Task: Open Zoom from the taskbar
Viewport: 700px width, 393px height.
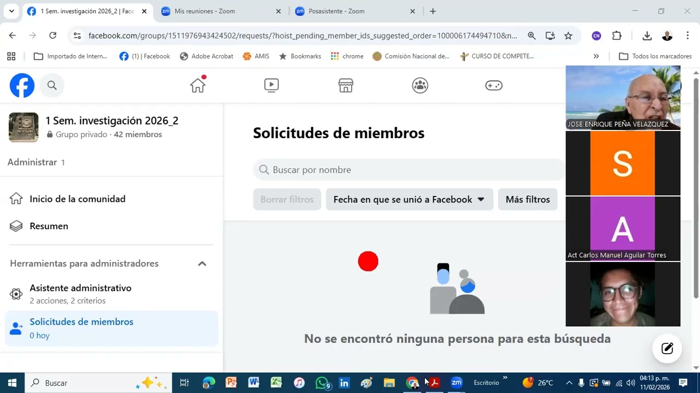Action: (457, 383)
